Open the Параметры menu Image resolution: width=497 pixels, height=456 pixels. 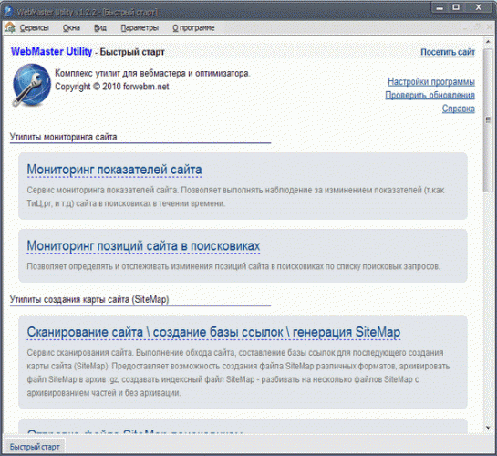coord(140,28)
